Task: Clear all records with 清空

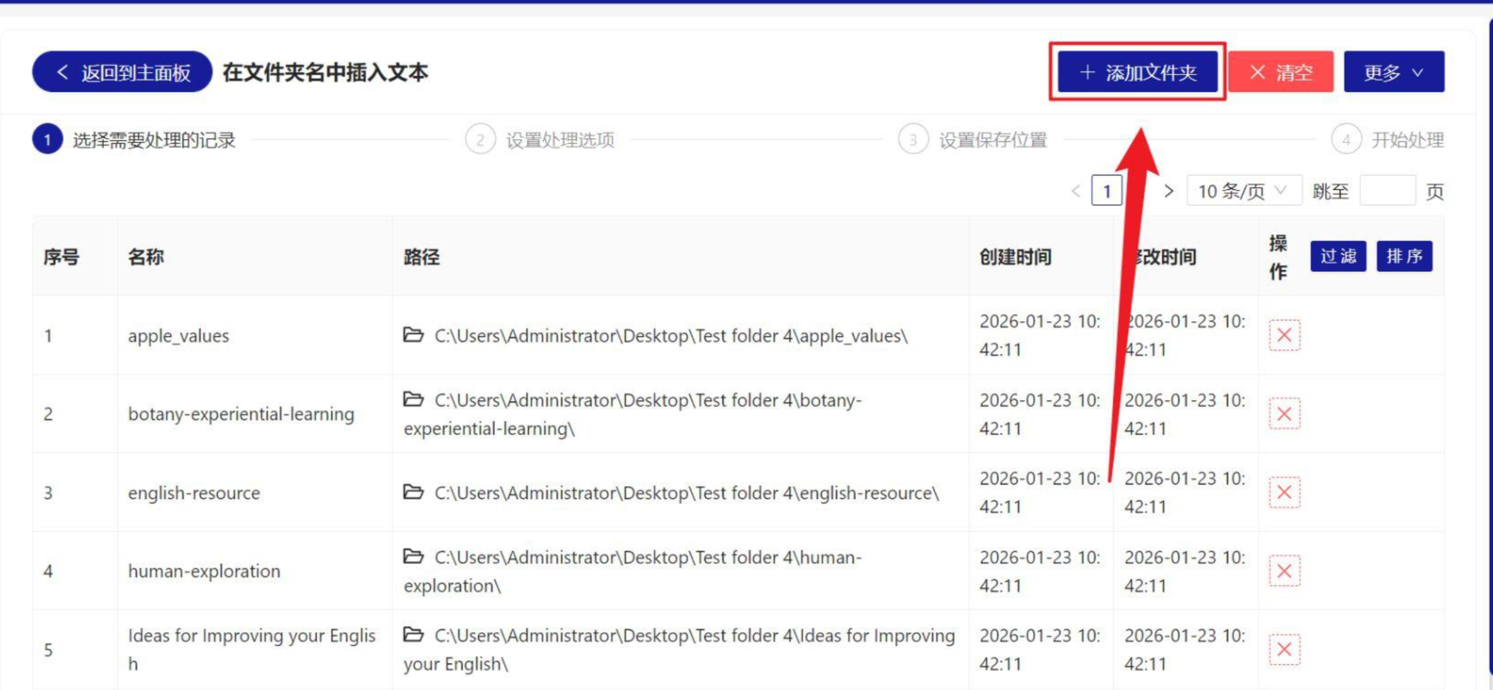Action: point(1281,72)
